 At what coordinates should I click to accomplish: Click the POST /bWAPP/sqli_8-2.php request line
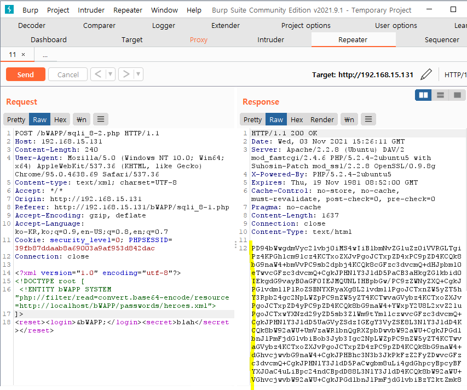coord(87,133)
